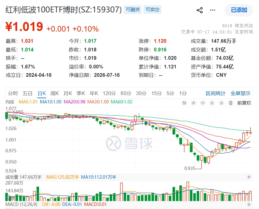Click the MA30:1.00 indicator label

[98, 102]
